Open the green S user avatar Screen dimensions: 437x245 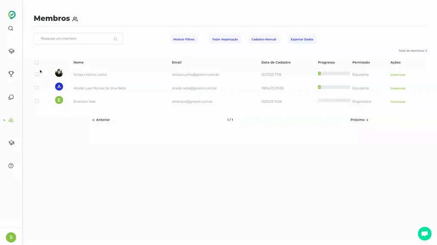[x=11, y=237]
